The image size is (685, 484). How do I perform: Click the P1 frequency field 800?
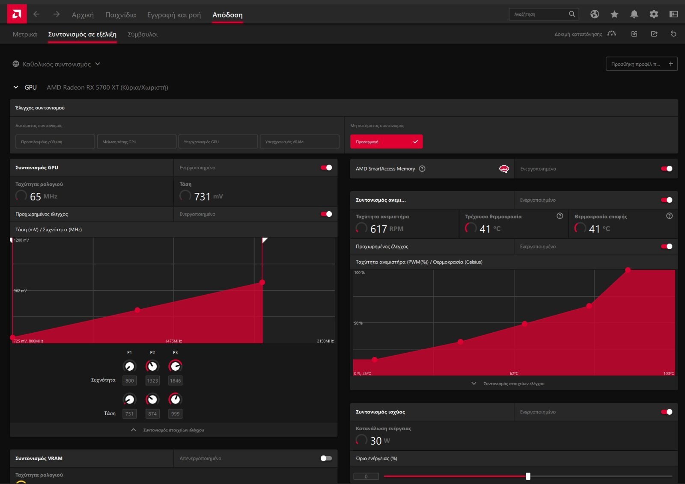129,381
